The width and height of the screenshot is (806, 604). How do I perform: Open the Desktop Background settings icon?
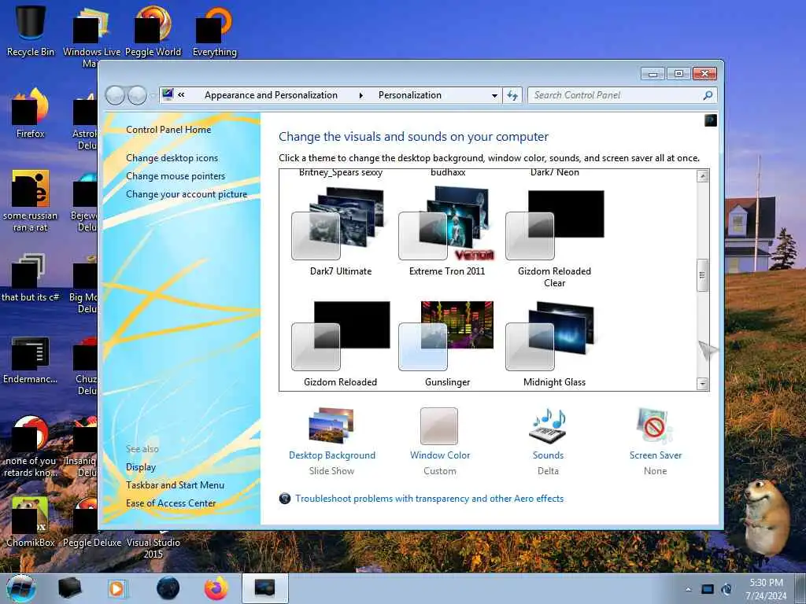coord(331,425)
